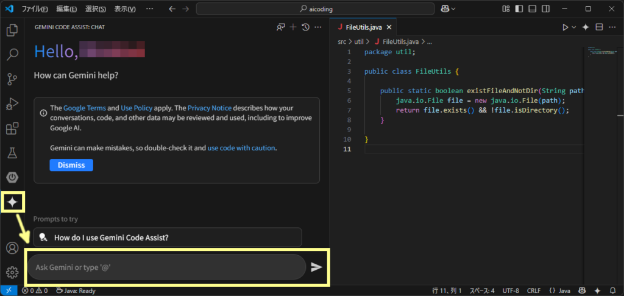Open the 編集(E) menu
Screen dimensions: 624x296
(x=66, y=9)
